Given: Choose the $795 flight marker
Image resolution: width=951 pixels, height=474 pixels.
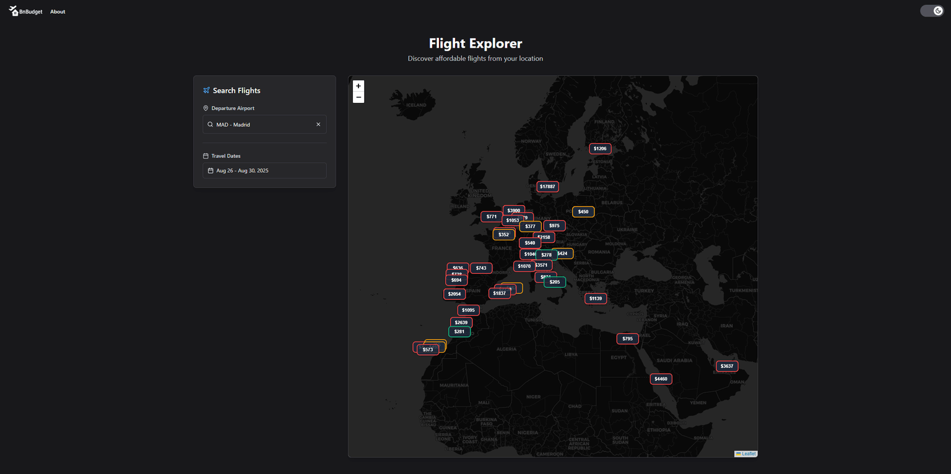Looking at the screenshot, I should point(627,339).
